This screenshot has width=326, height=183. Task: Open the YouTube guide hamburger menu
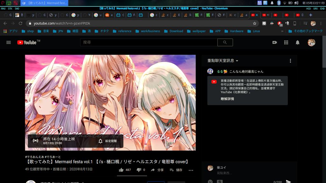[9, 43]
